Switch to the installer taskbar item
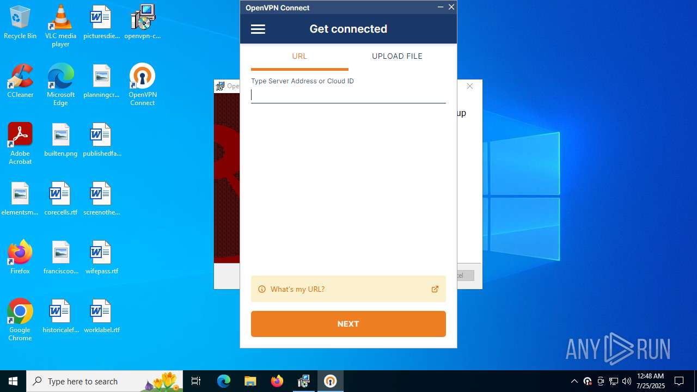Viewport: 697px width, 392px height. click(303, 381)
